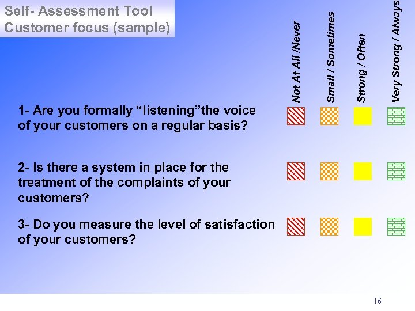This screenshot has width=415, height=311.
Task: Click the 'Very Strong / Always' column header
Action: [x=396, y=50]
